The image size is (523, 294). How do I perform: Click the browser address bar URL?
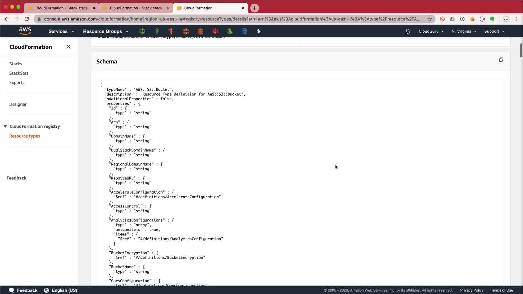coord(232,19)
